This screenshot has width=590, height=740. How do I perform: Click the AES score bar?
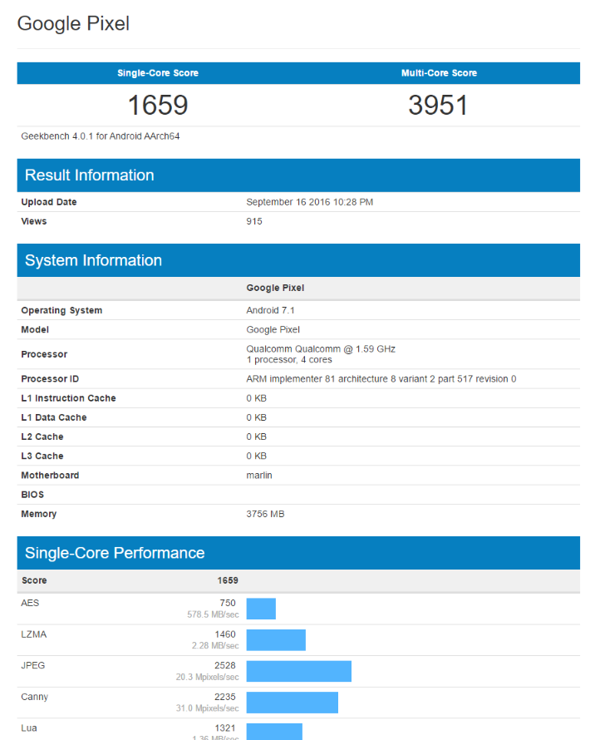pos(261,609)
